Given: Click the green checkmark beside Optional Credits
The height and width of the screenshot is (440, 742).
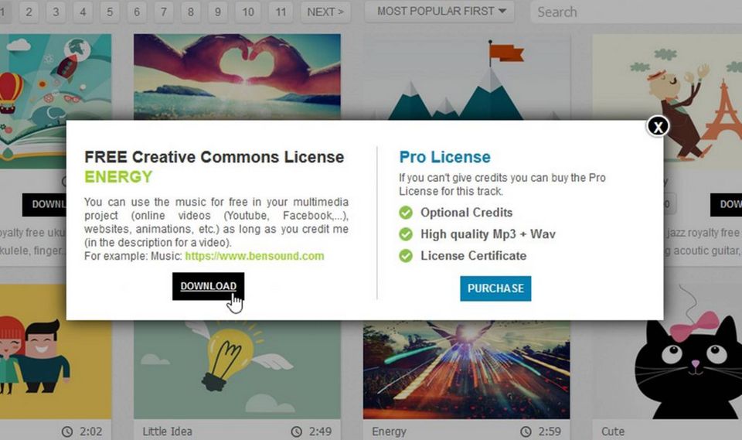Looking at the screenshot, I should point(406,213).
